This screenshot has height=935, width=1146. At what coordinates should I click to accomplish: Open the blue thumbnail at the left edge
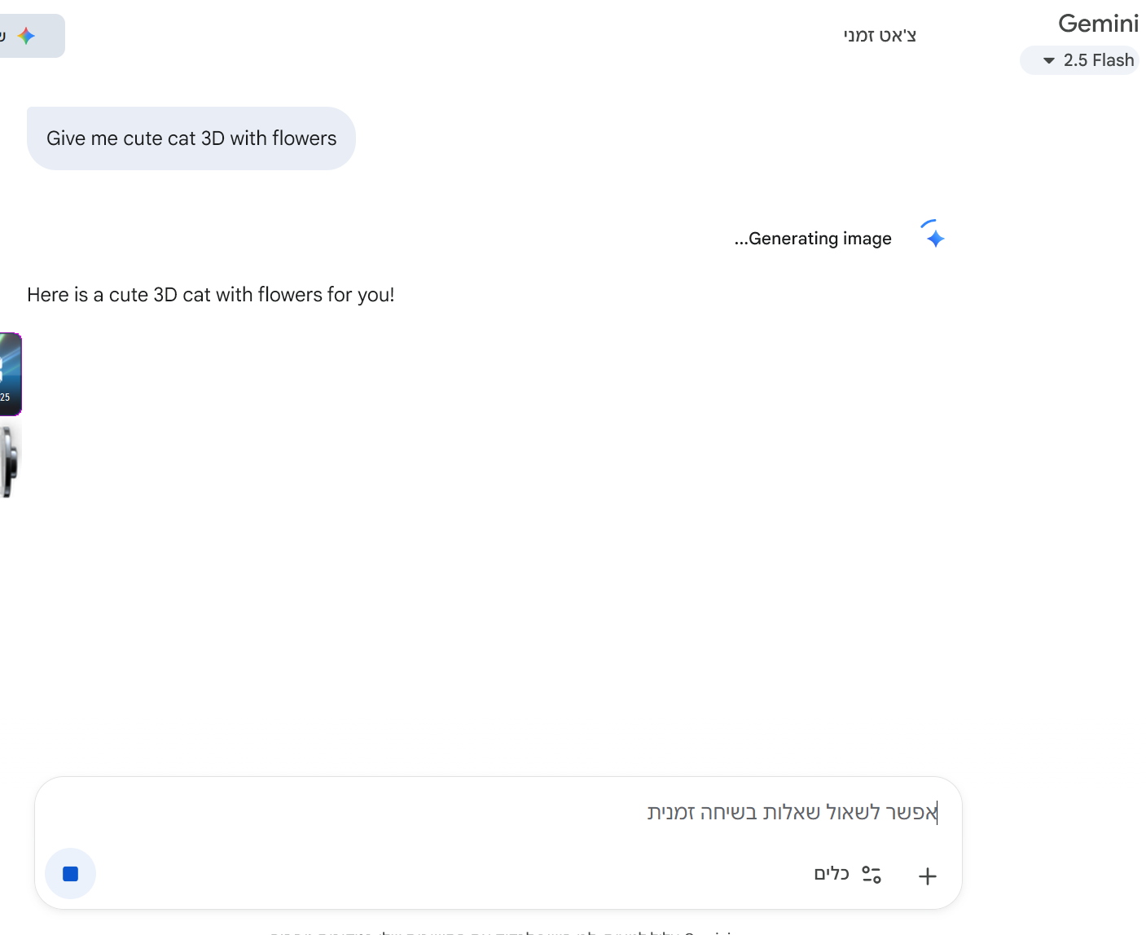click(10, 375)
